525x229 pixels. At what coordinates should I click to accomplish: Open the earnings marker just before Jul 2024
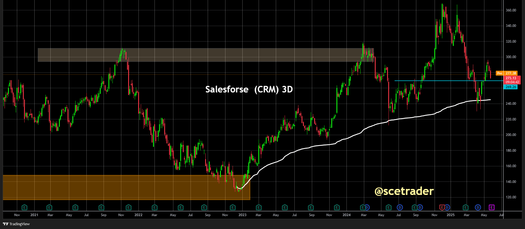click(389, 207)
